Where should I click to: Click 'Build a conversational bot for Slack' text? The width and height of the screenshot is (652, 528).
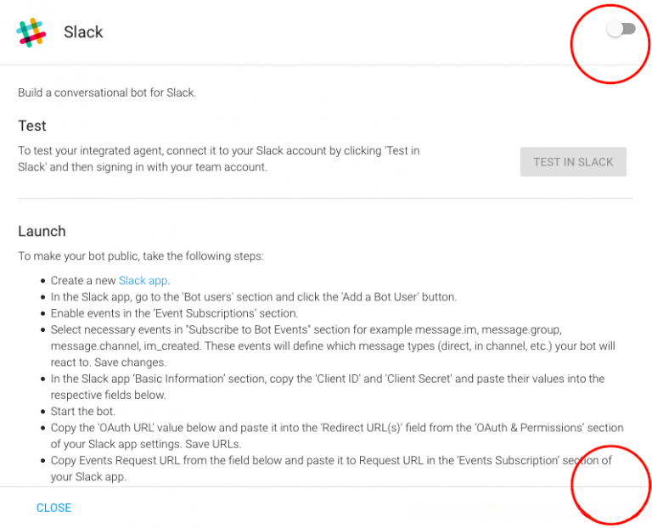tap(107, 92)
